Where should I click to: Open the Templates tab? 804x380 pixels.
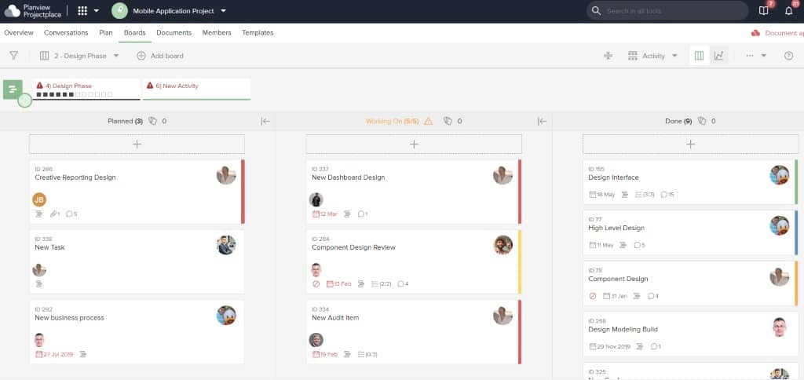tap(258, 33)
